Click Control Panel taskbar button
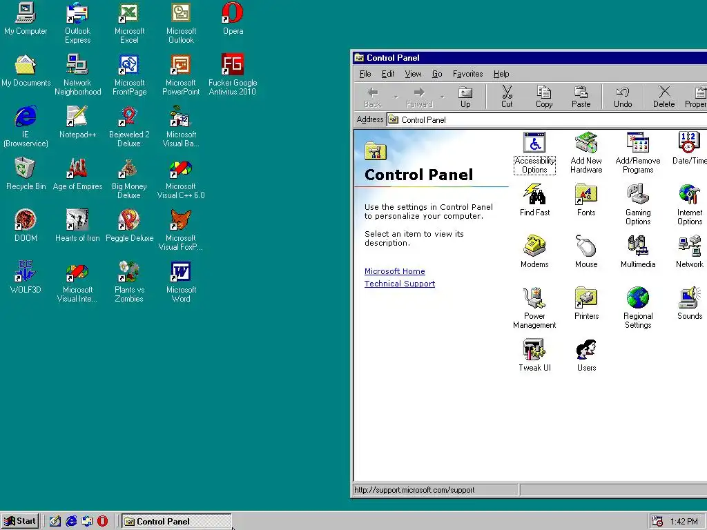Screen dimensions: 707x530 [176, 522]
